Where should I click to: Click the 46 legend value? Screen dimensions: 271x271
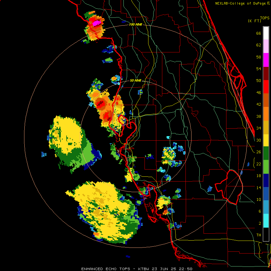(x=259, y=93)
